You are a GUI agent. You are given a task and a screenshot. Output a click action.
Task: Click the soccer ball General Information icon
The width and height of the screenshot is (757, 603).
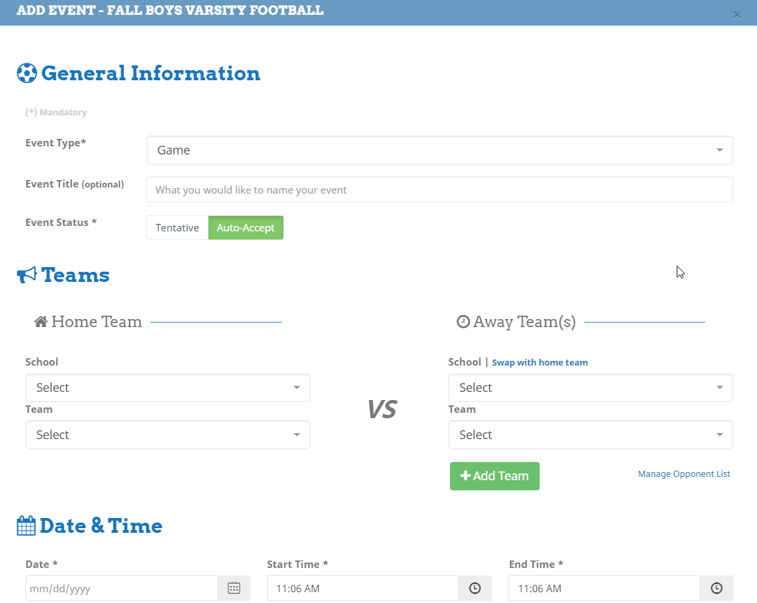pyautogui.click(x=26, y=73)
